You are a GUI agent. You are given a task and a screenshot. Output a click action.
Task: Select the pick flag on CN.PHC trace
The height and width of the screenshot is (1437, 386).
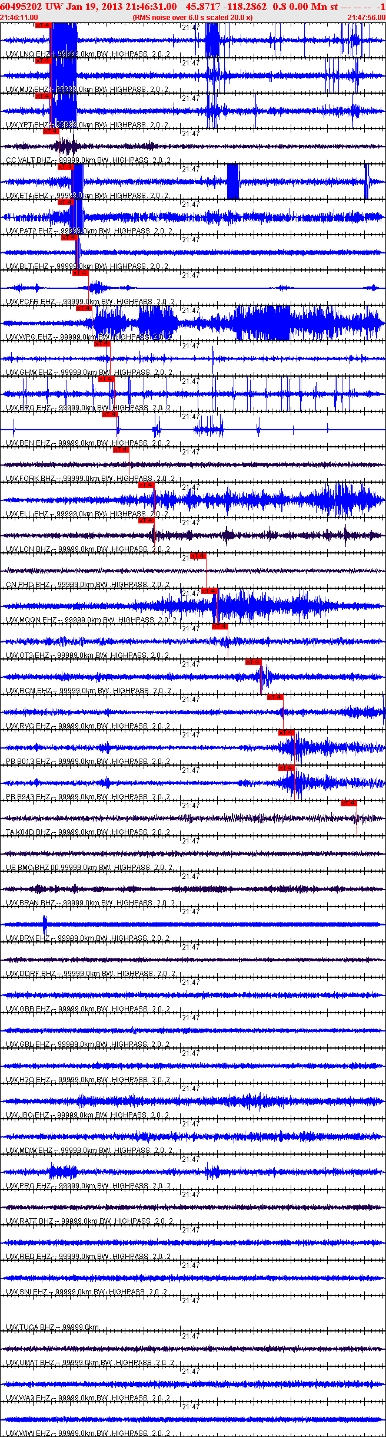pos(198,556)
